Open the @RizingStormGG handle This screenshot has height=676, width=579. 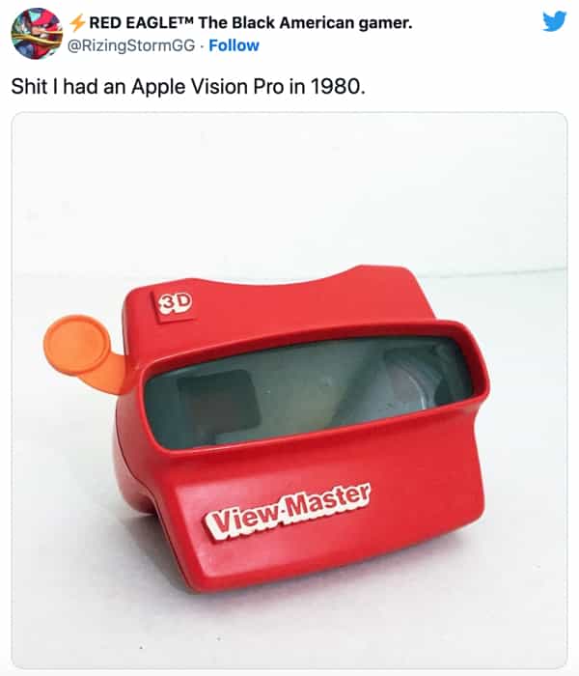click(x=131, y=45)
